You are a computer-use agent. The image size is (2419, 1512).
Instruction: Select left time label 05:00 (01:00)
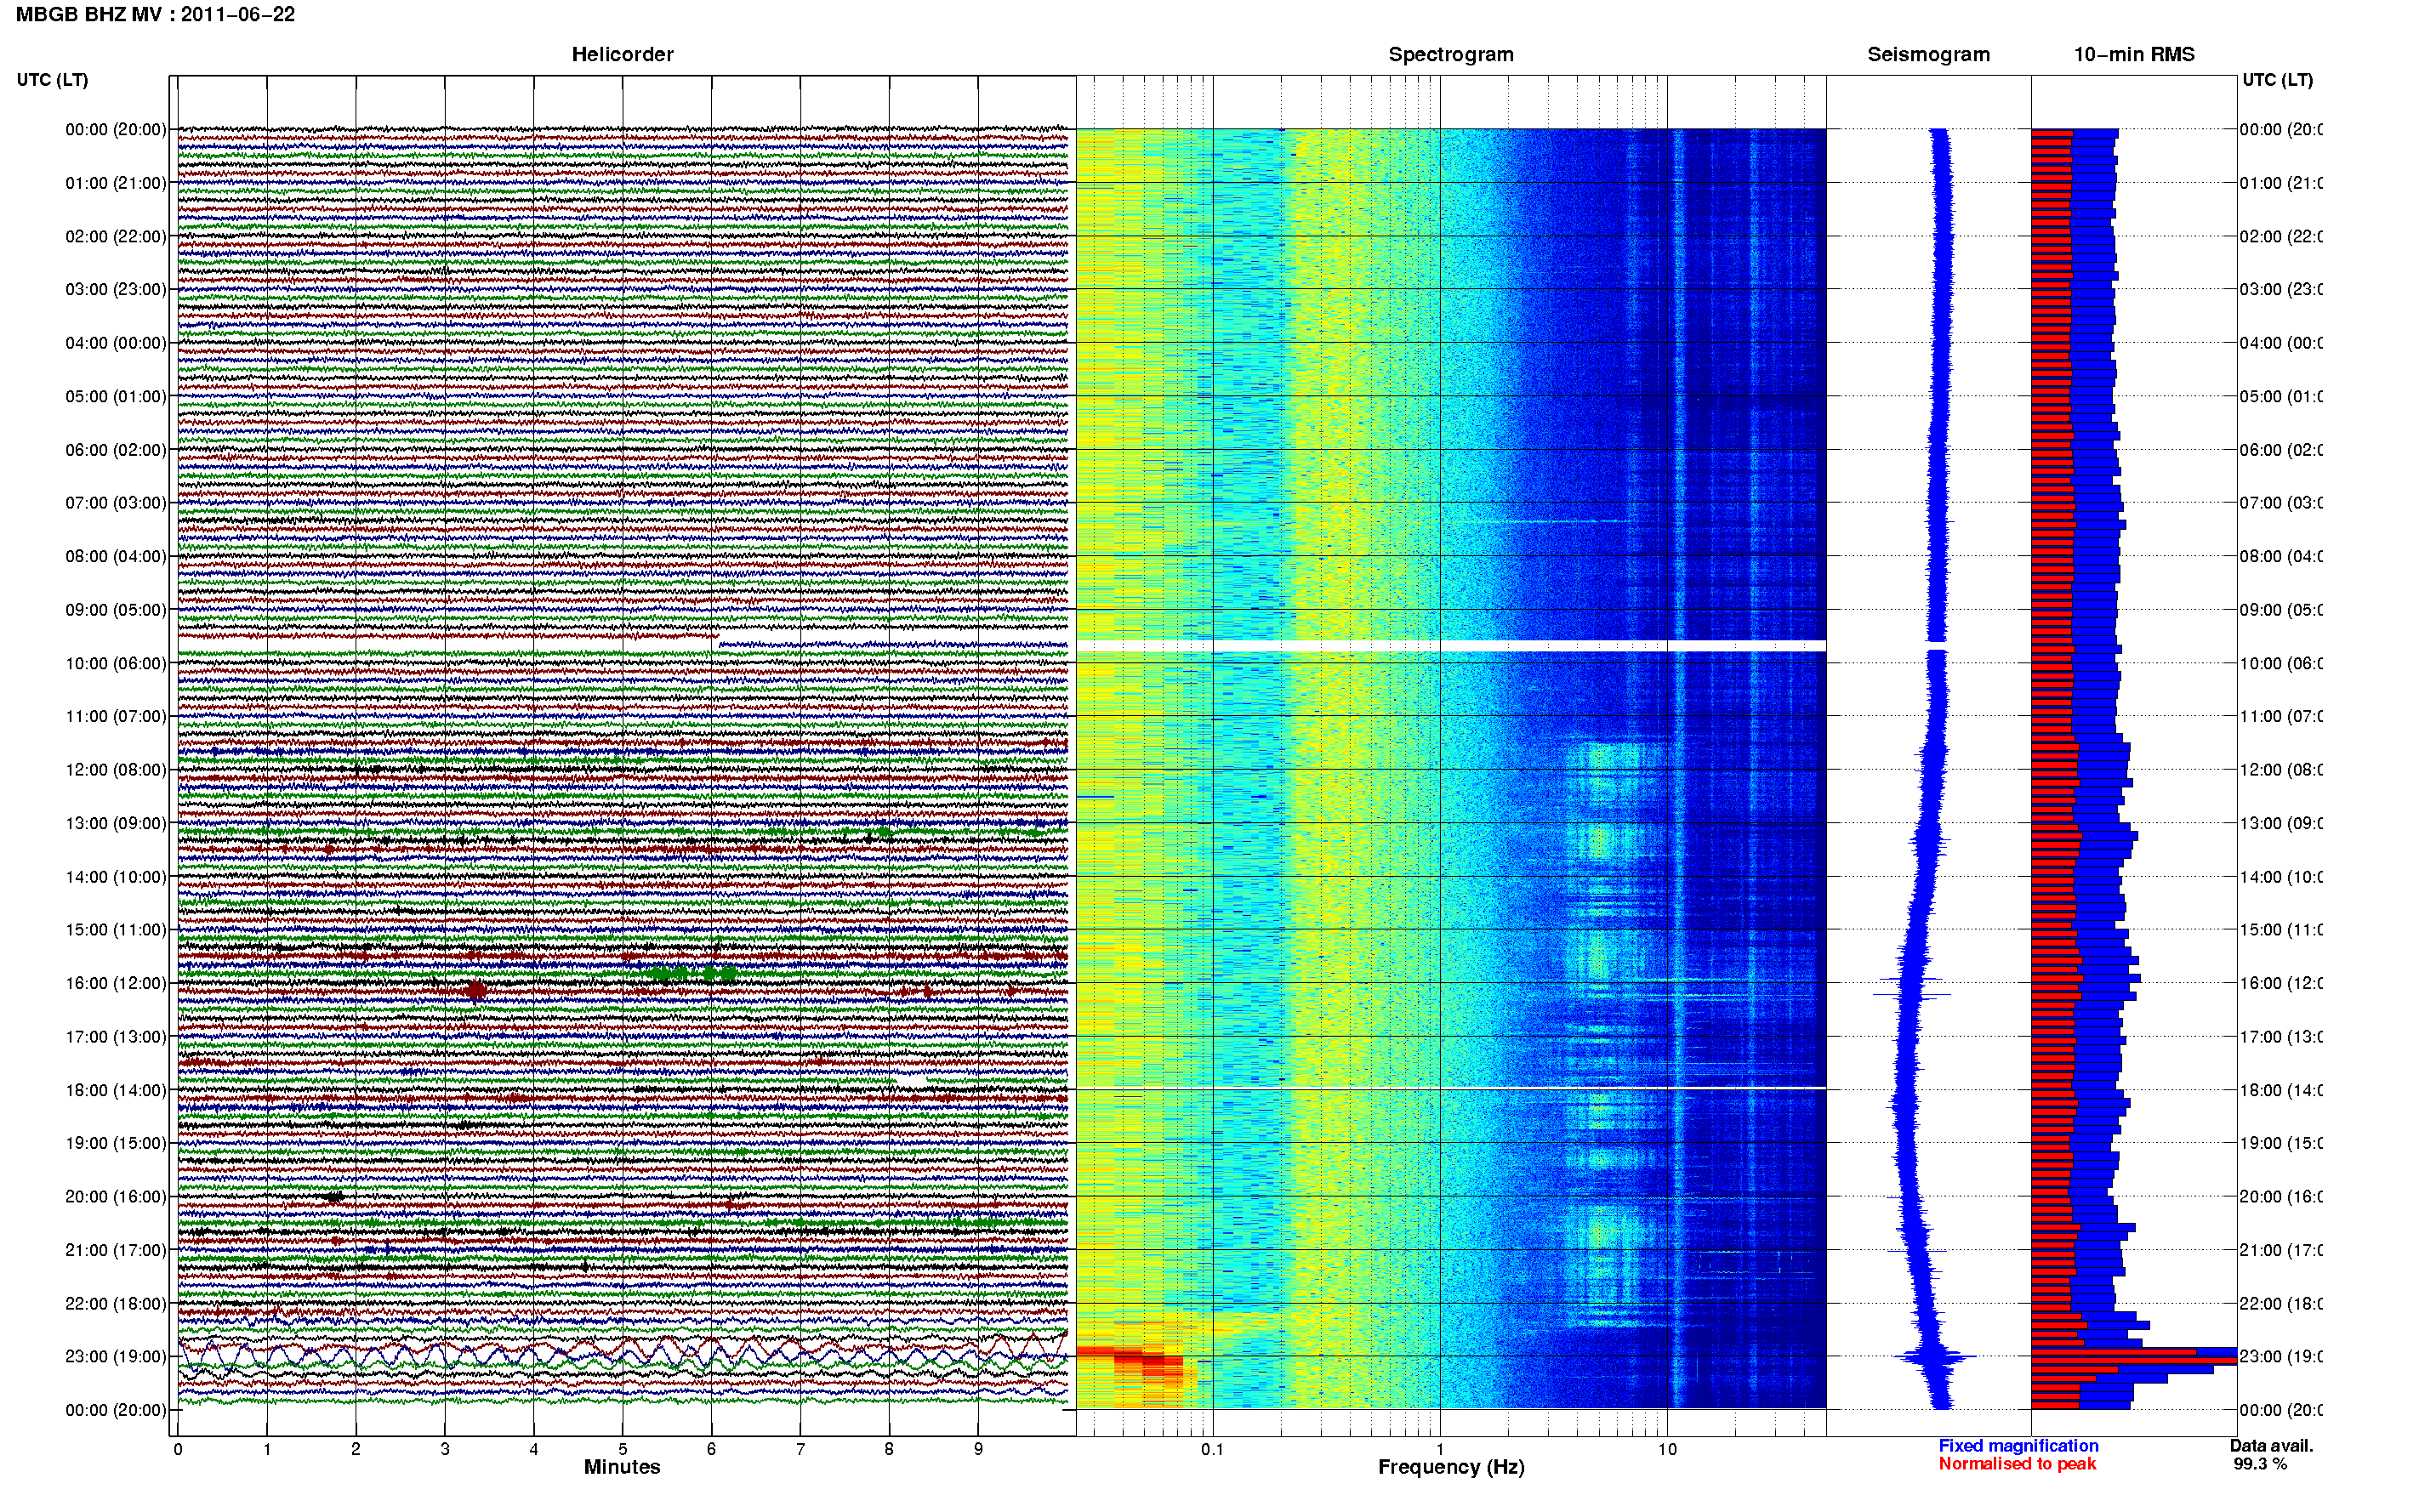pyautogui.click(x=116, y=396)
